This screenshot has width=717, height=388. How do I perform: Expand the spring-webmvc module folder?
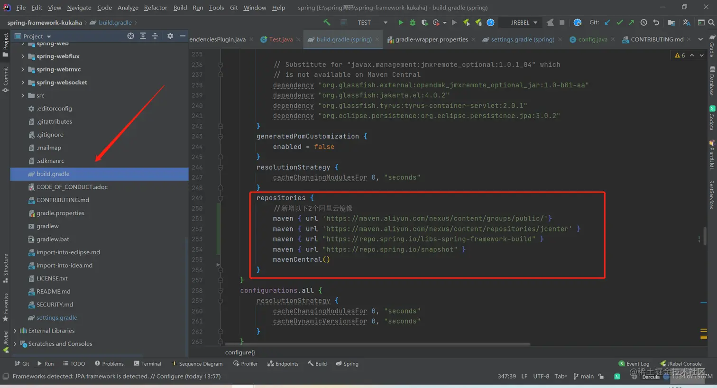pos(23,69)
